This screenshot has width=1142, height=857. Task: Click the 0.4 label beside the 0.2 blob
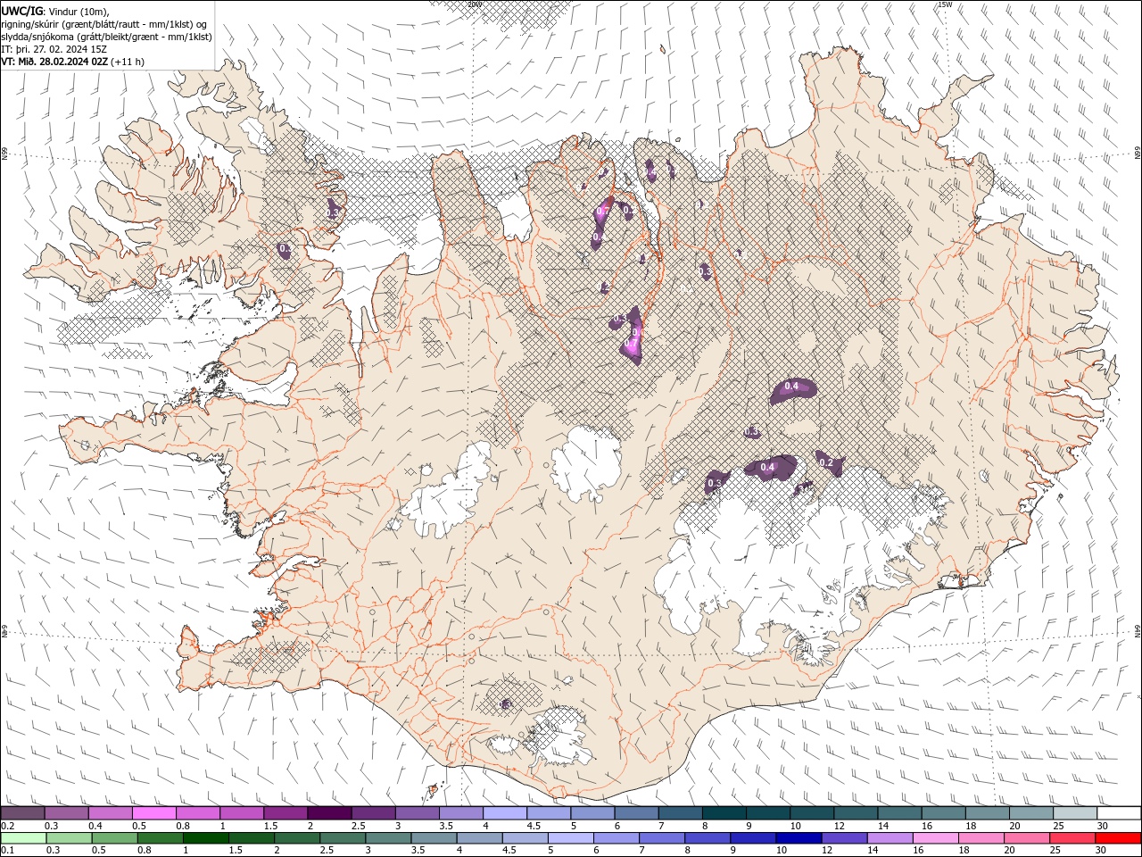[x=767, y=467]
